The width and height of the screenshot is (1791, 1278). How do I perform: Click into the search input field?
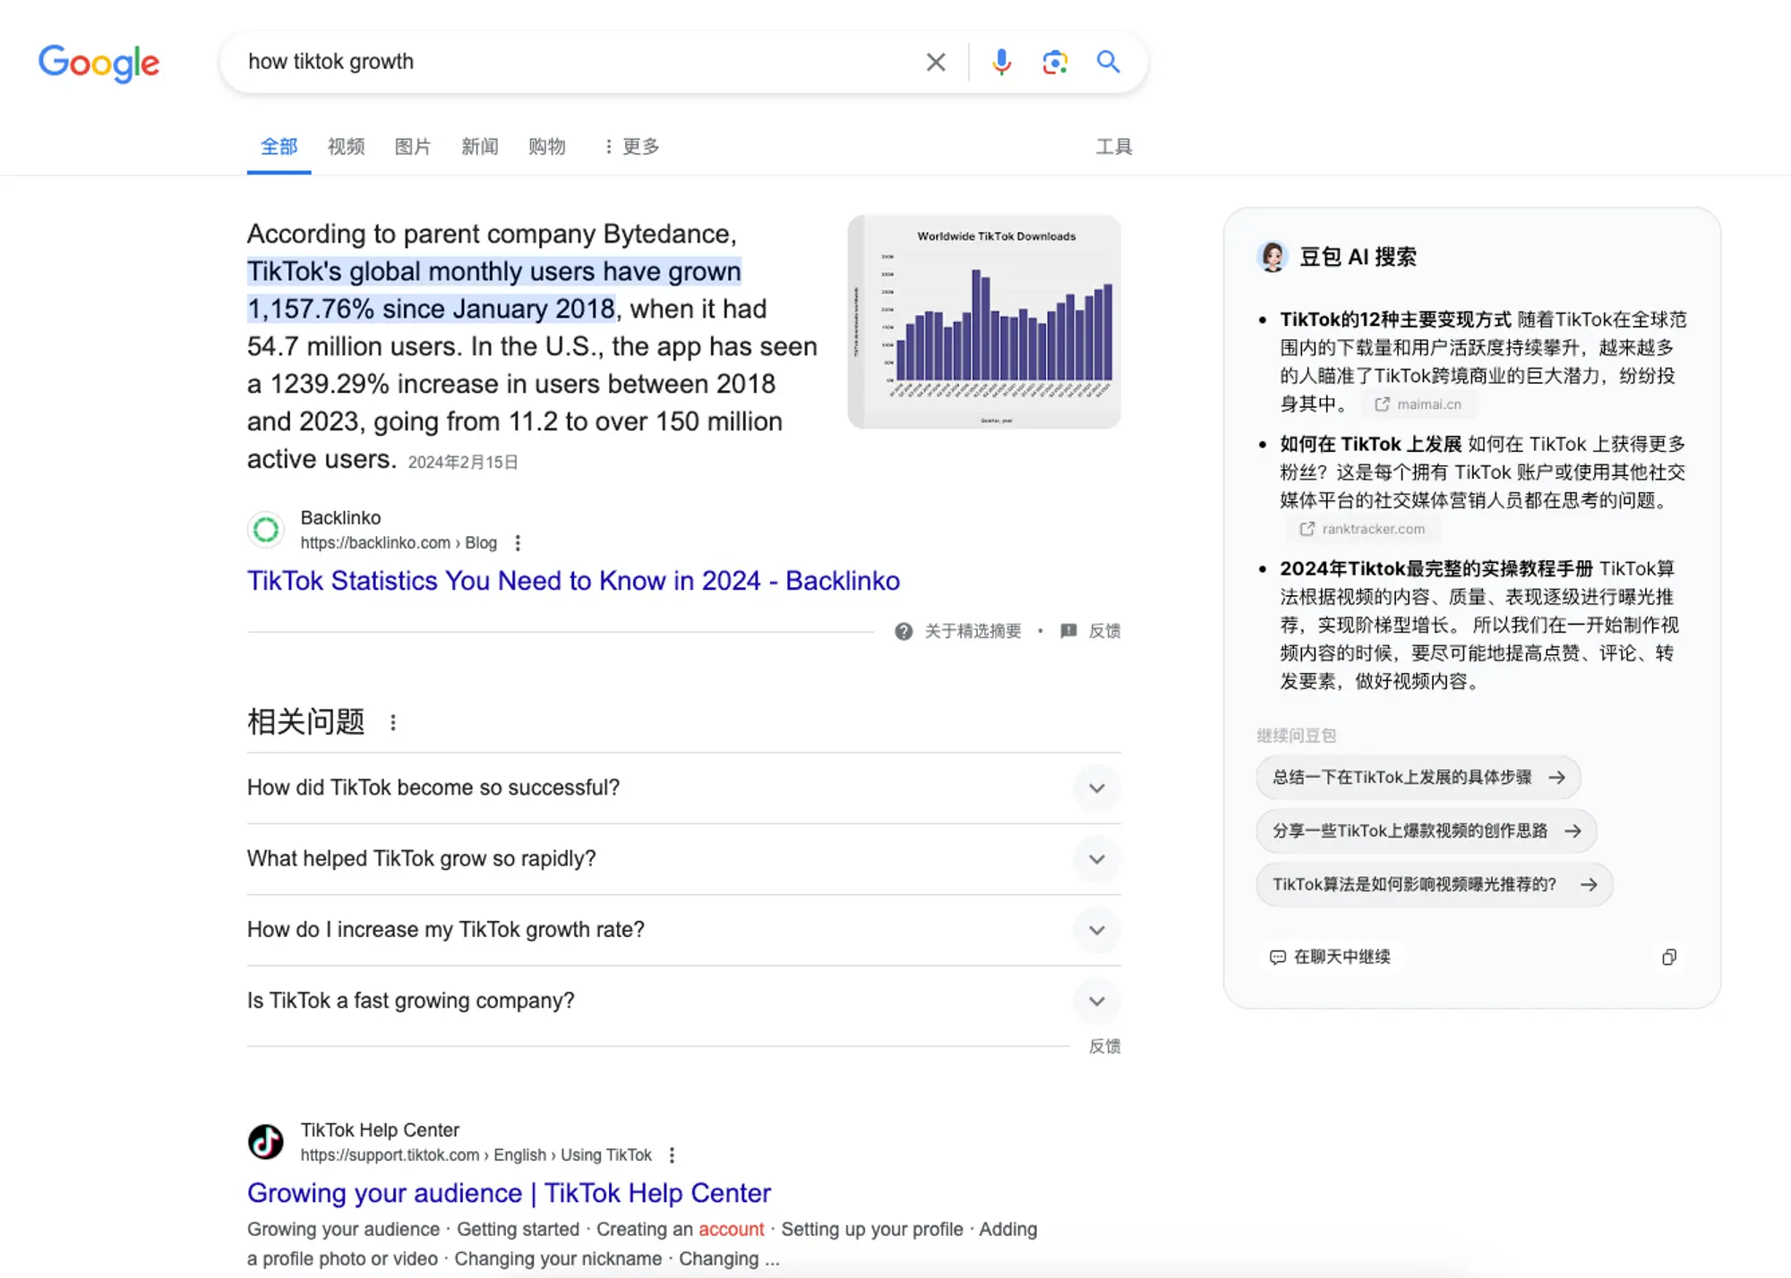tap(573, 62)
